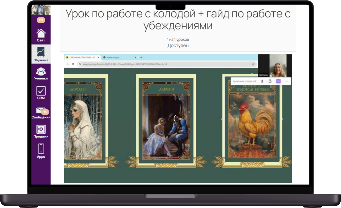341x208 pixels.
Task: Open more options on PDF toolbar
Action: coord(287,81)
